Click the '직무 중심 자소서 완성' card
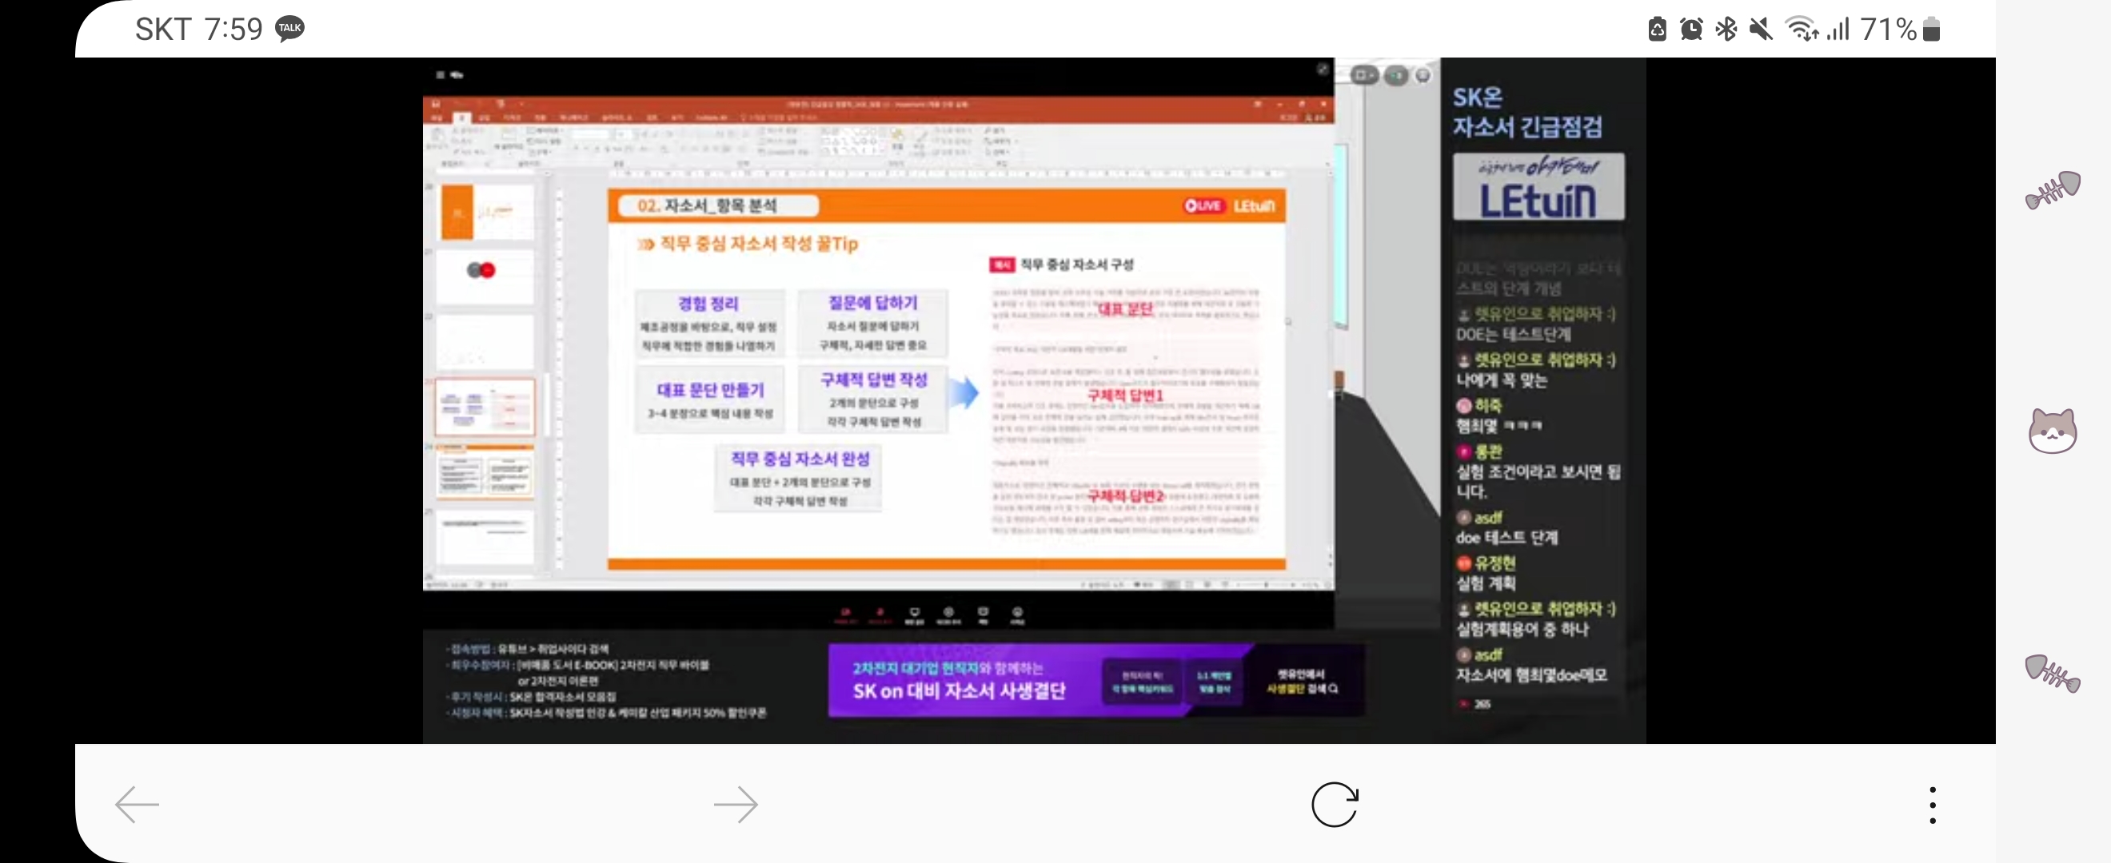 coord(799,478)
